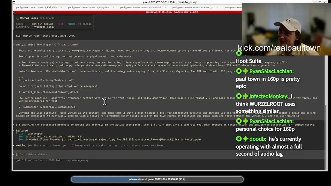Switch to the ~/summari terminal tab
This screenshot has width=331, height=186.
[x=141, y=7]
